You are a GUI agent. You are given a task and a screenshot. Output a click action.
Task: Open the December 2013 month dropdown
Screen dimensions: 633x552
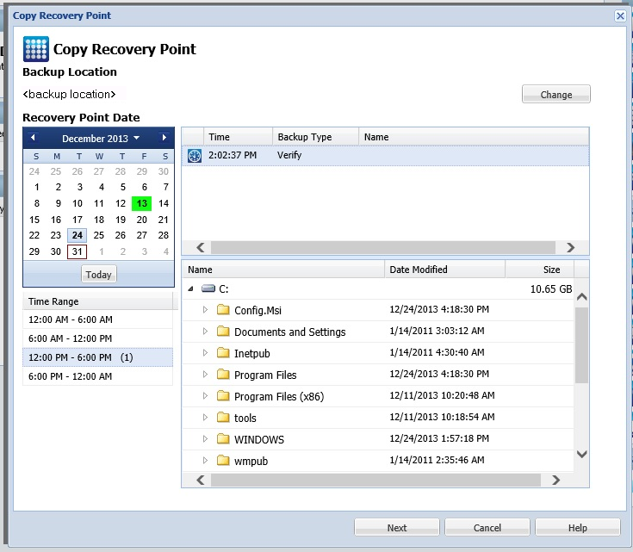pyautogui.click(x=135, y=139)
